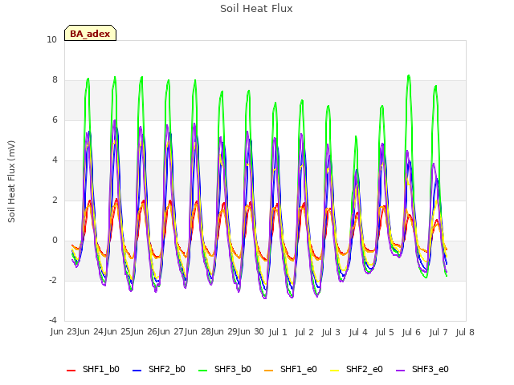The width and height of the screenshot is (514, 385).
Task: Click the Jul 7 x-axis label
Action: [x=439, y=332]
